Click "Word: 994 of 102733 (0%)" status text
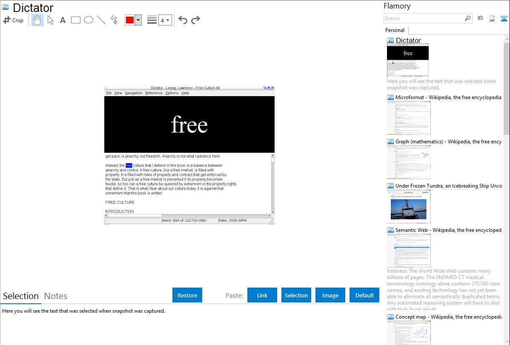This screenshot has height=345, width=510. point(184,220)
